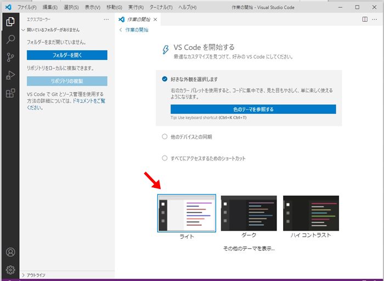Image resolution: width=384 pixels, height=281 pixels.
Task: Close the 作業の開始 tab
Action: point(155,20)
